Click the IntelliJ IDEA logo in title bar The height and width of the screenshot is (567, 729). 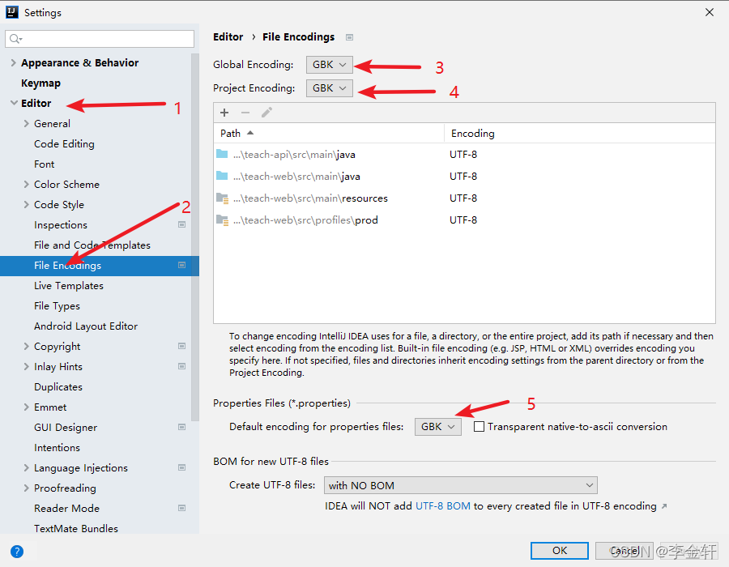coord(12,12)
